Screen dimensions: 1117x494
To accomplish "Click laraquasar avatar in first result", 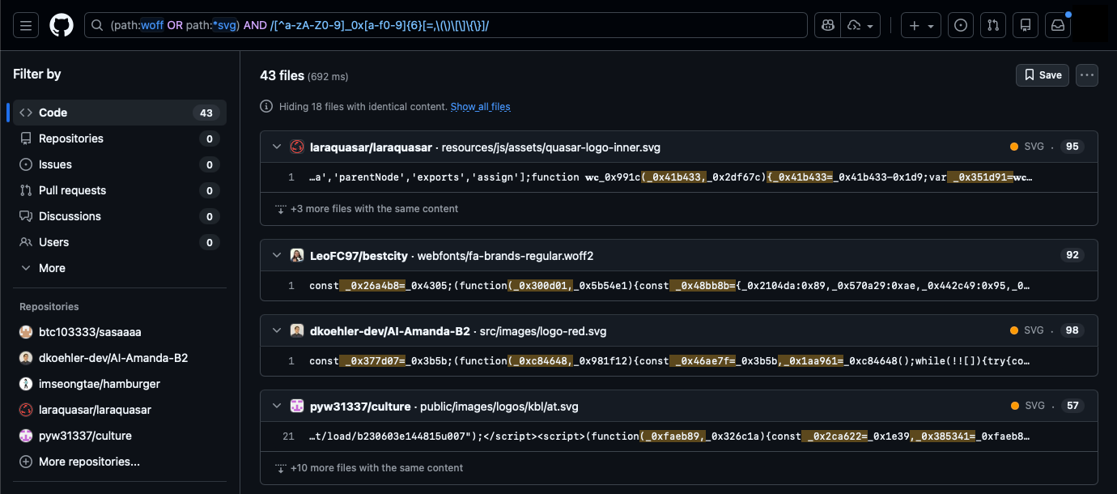I will (297, 147).
